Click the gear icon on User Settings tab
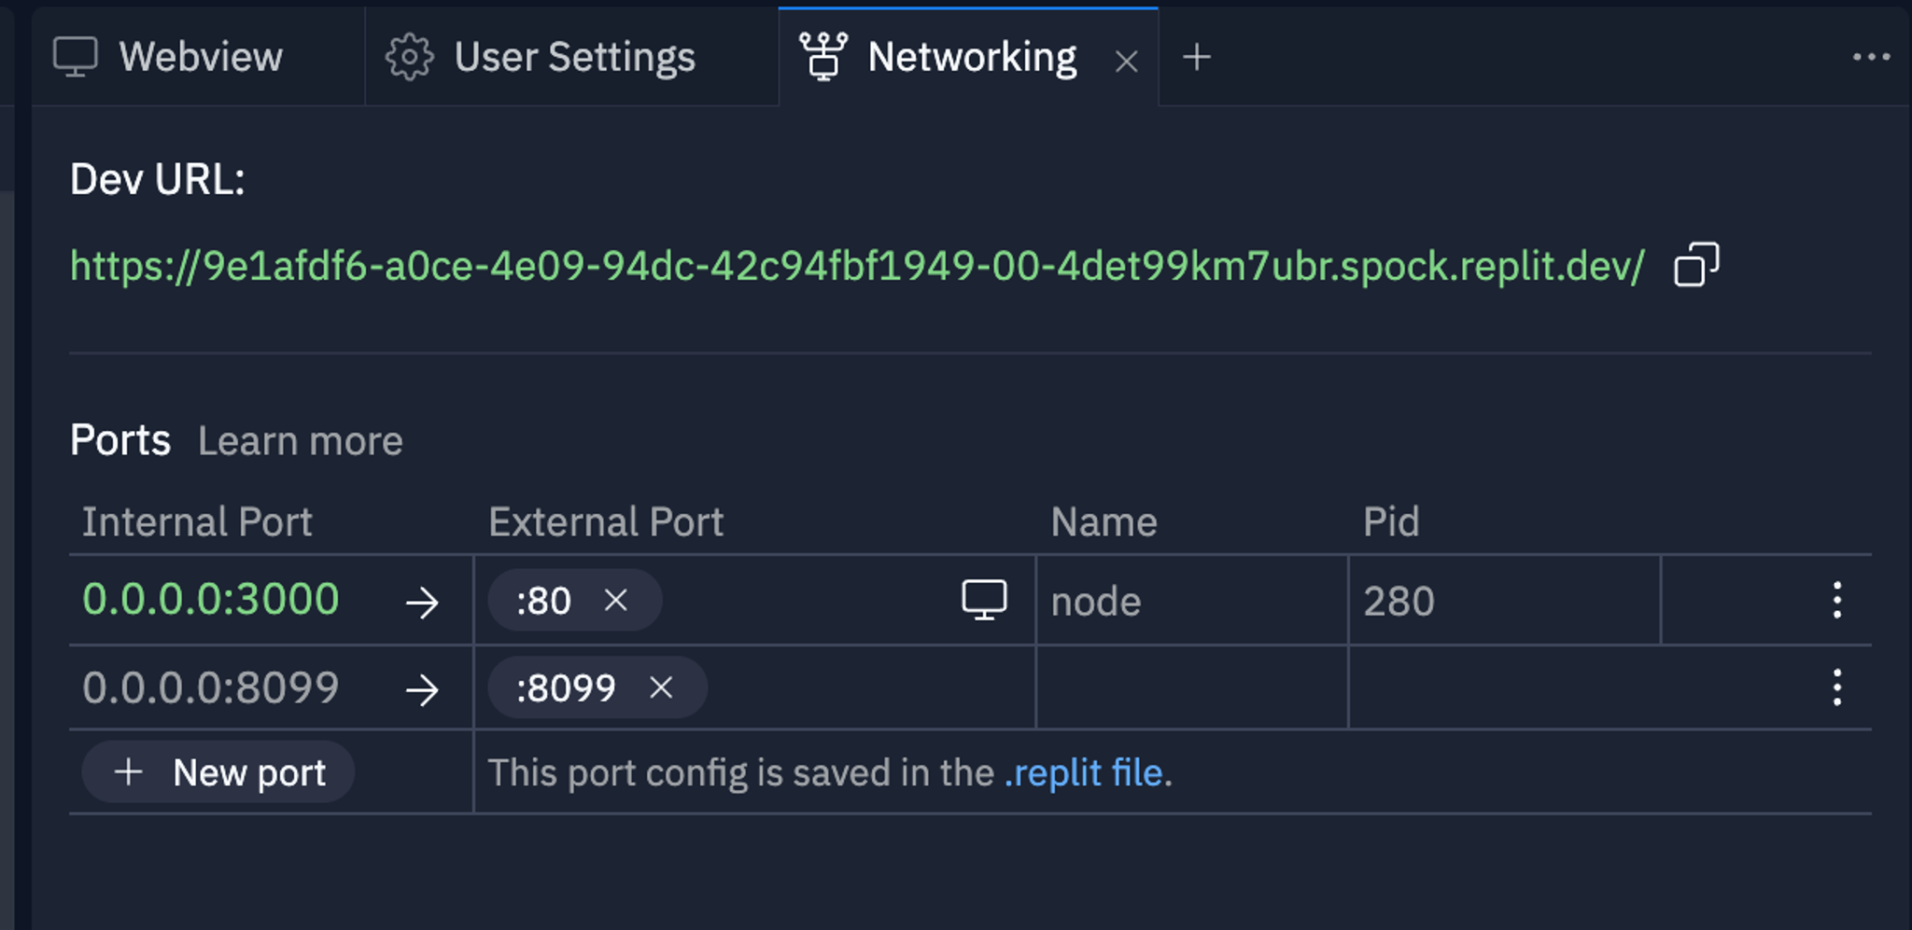The width and height of the screenshot is (1912, 930). tap(409, 57)
